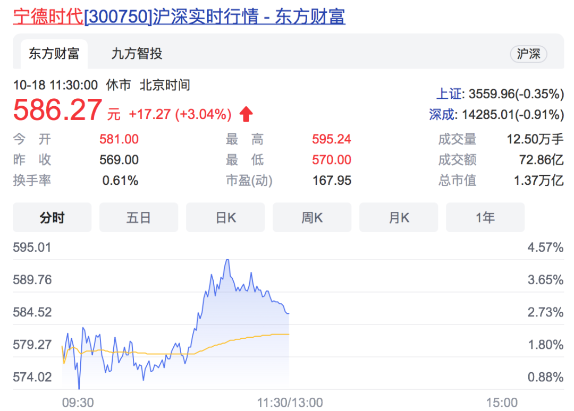
Task: Switch to the 周K chart tab
Action: (x=312, y=218)
